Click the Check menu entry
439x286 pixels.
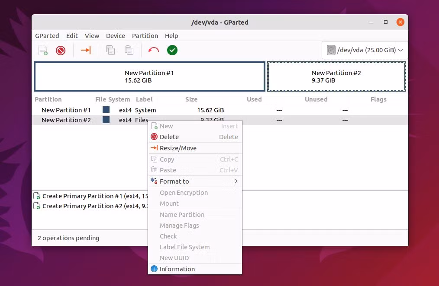click(195, 236)
